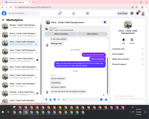Expand Chat members section
Image resolution: width=149 pixels, height=119 pixels.
click(x=128, y=54)
